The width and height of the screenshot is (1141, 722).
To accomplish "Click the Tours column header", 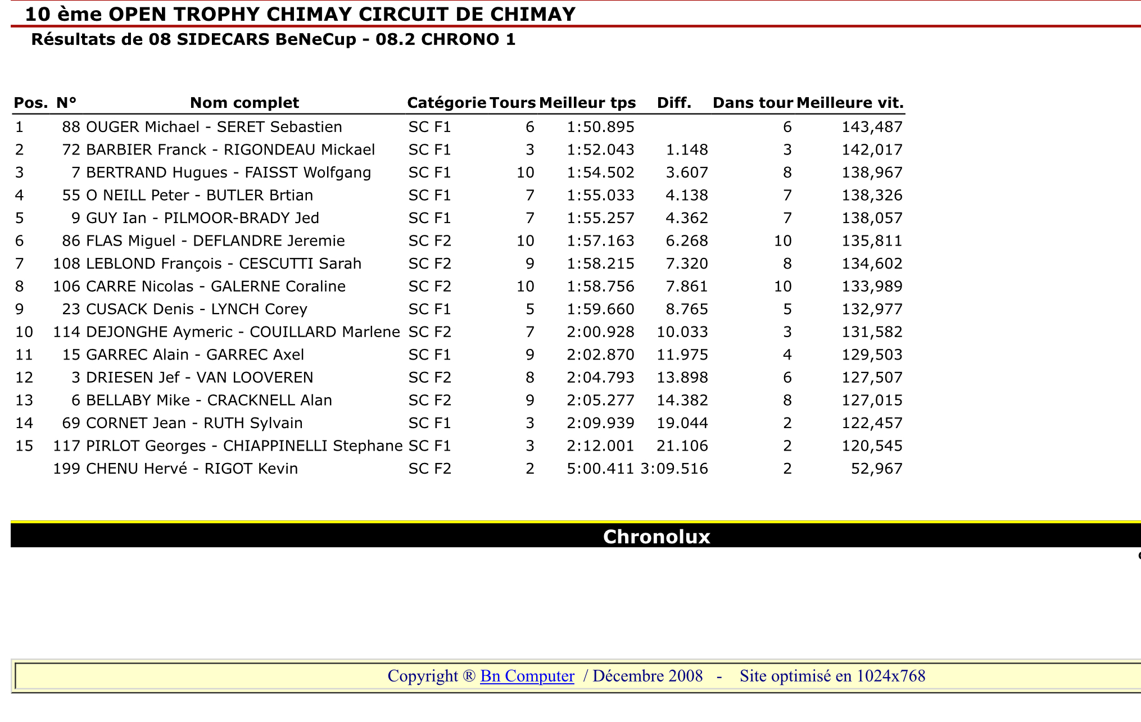I will [x=513, y=103].
